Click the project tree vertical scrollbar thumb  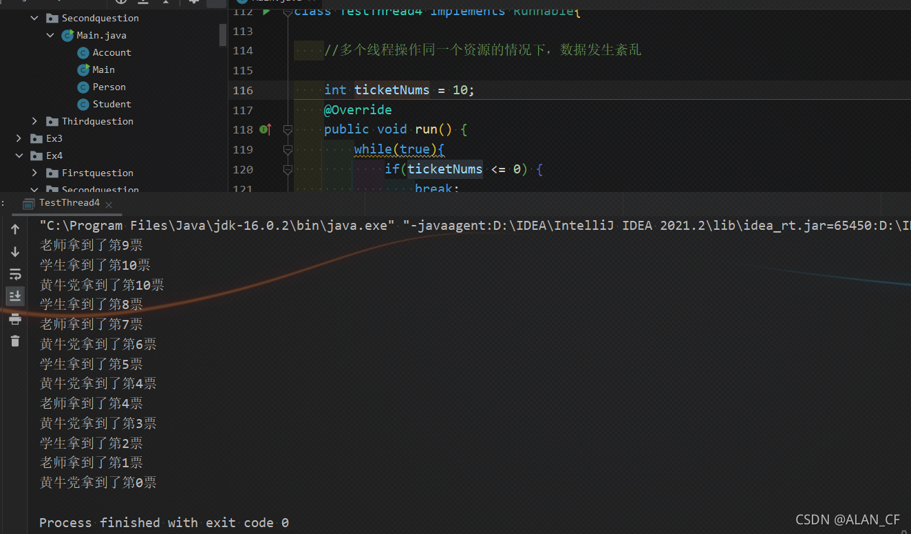223,34
